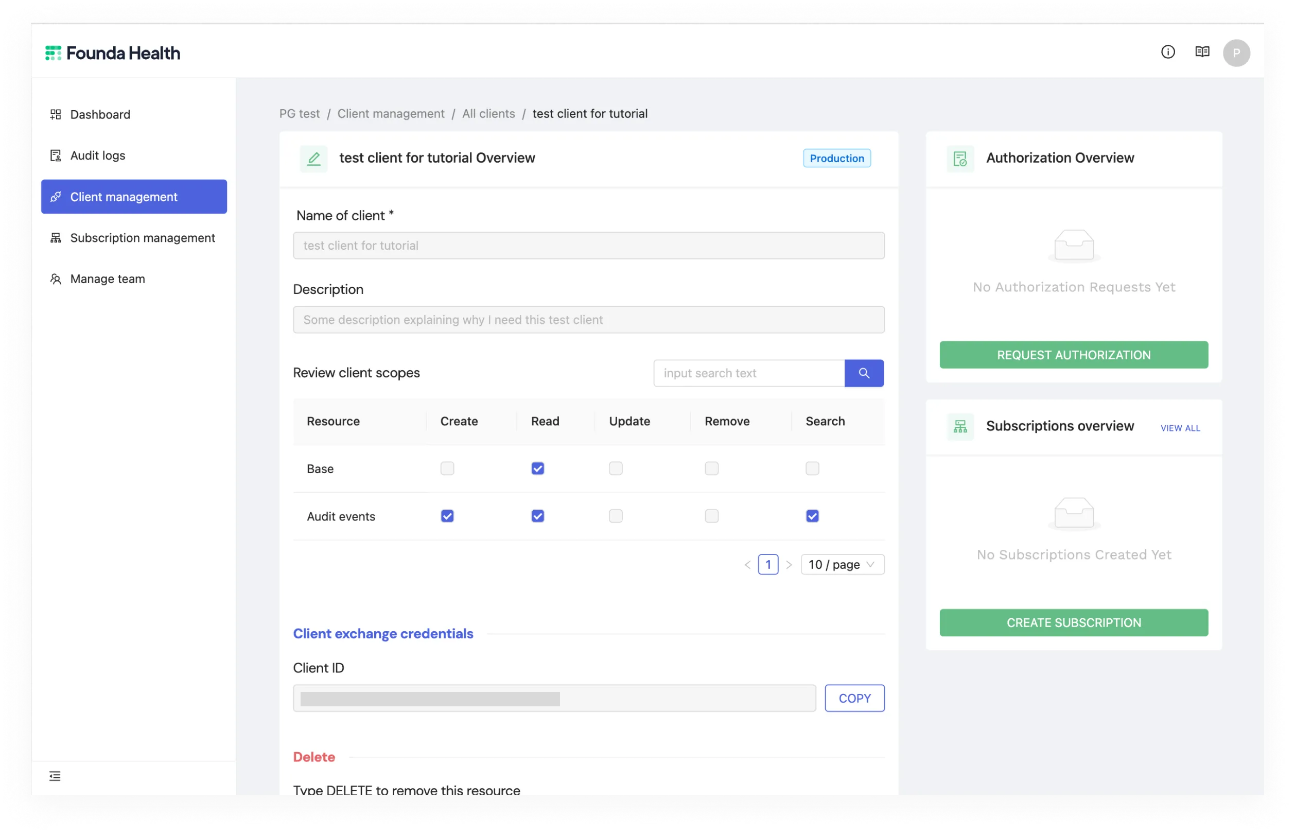Click the Client management link icon
This screenshot has width=1295, height=834.
[55, 197]
